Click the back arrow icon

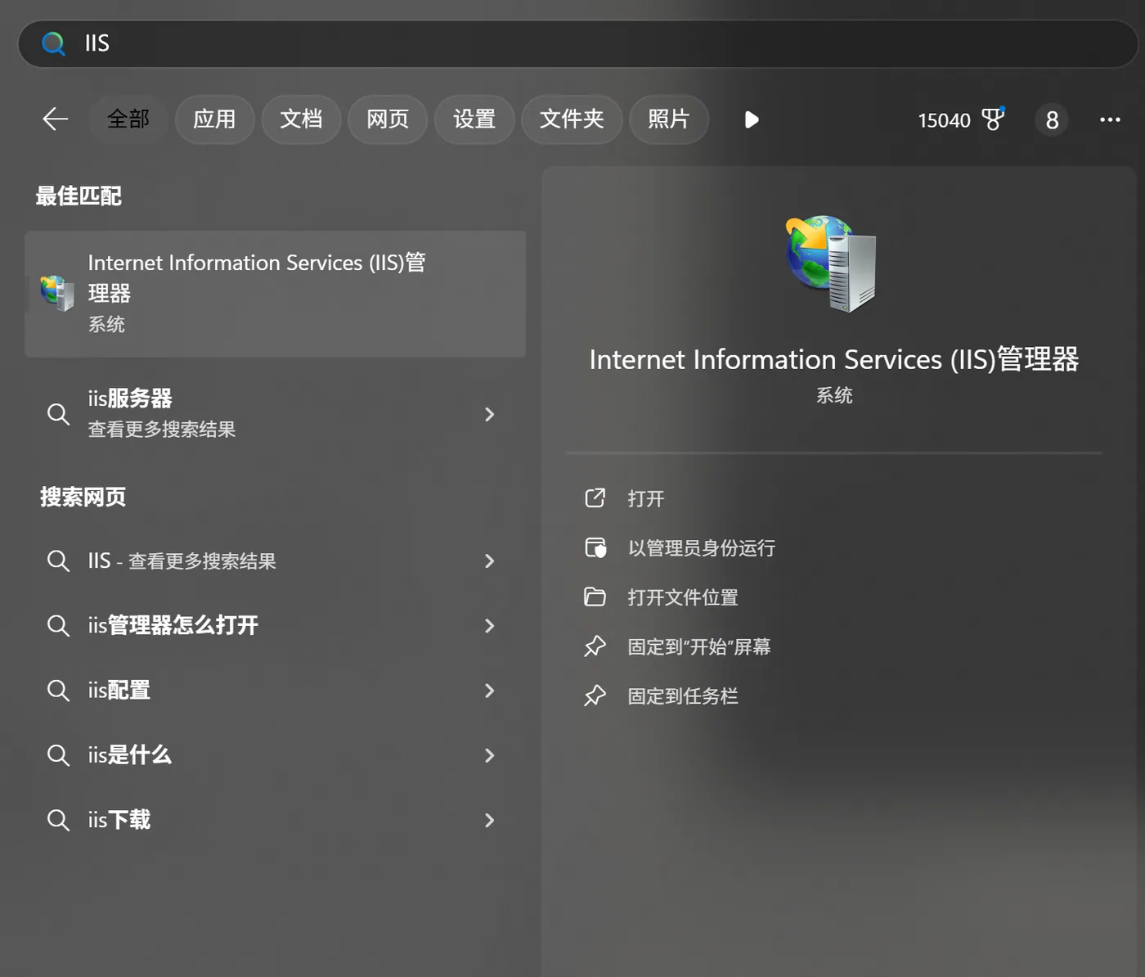56,119
